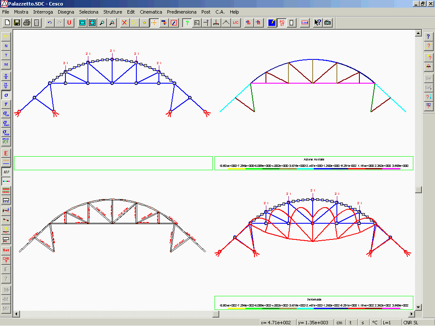The height and width of the screenshot is (326, 435).
Task: Click the vertical scrollbar down arrow
Action: (418, 307)
